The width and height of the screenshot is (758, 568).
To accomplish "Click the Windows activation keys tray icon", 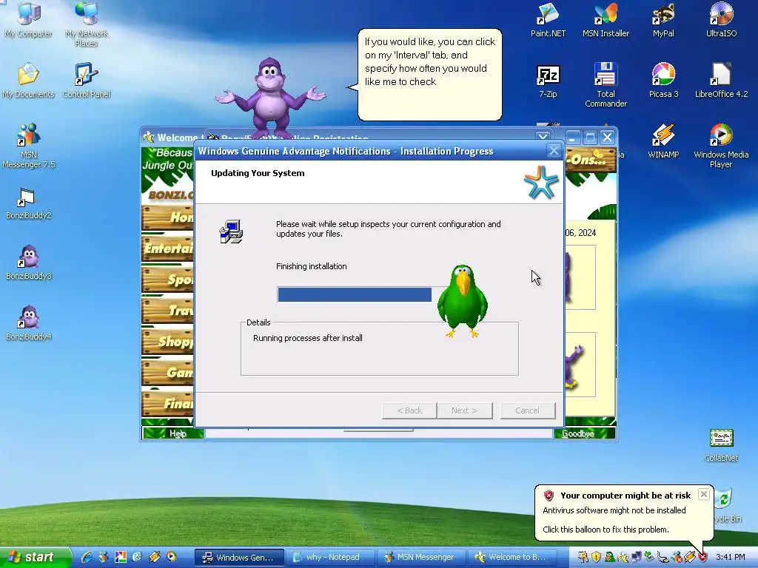I will point(583,557).
